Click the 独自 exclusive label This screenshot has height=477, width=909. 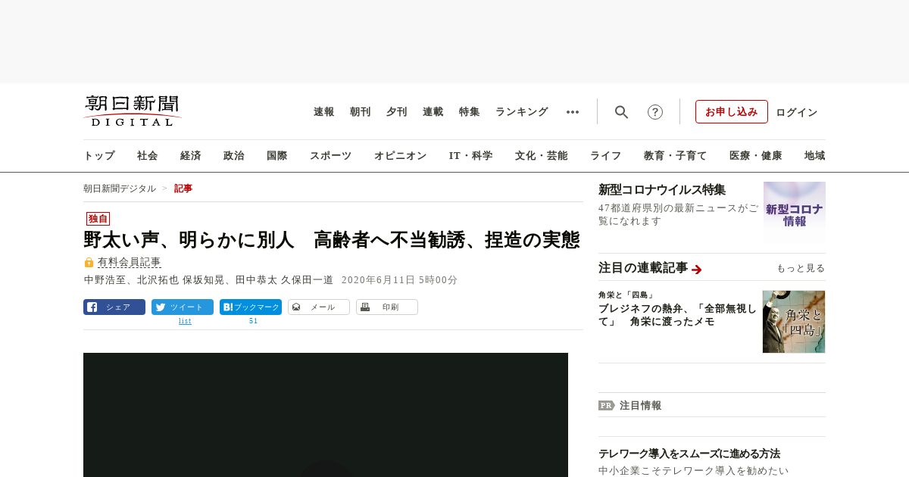click(x=98, y=219)
